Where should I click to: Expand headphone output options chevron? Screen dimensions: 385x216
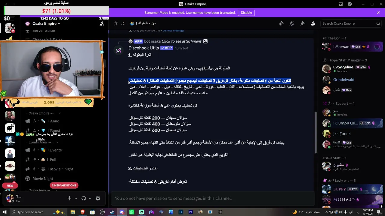[x=90, y=198]
